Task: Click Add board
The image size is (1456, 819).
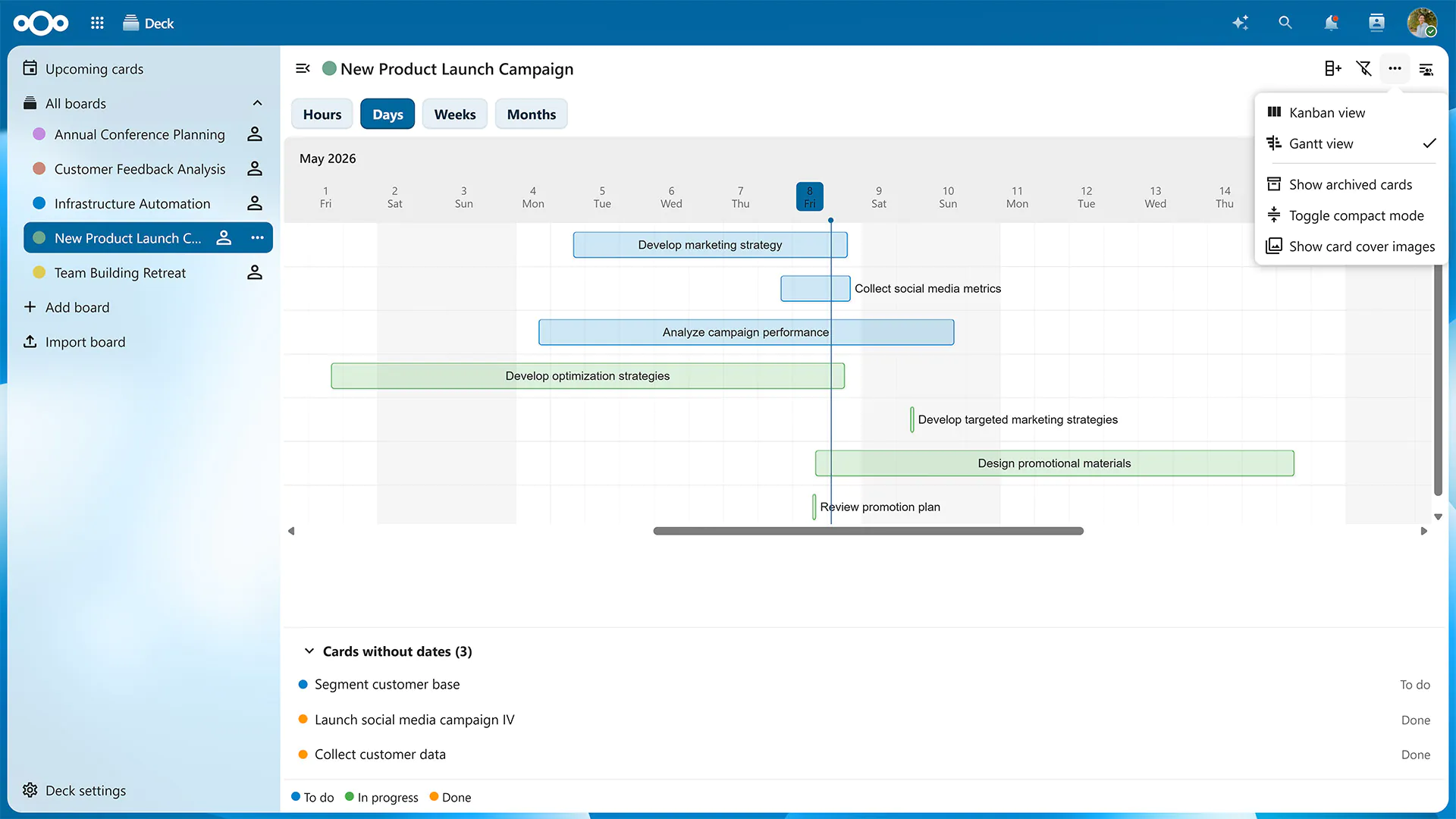Action: coord(77,307)
